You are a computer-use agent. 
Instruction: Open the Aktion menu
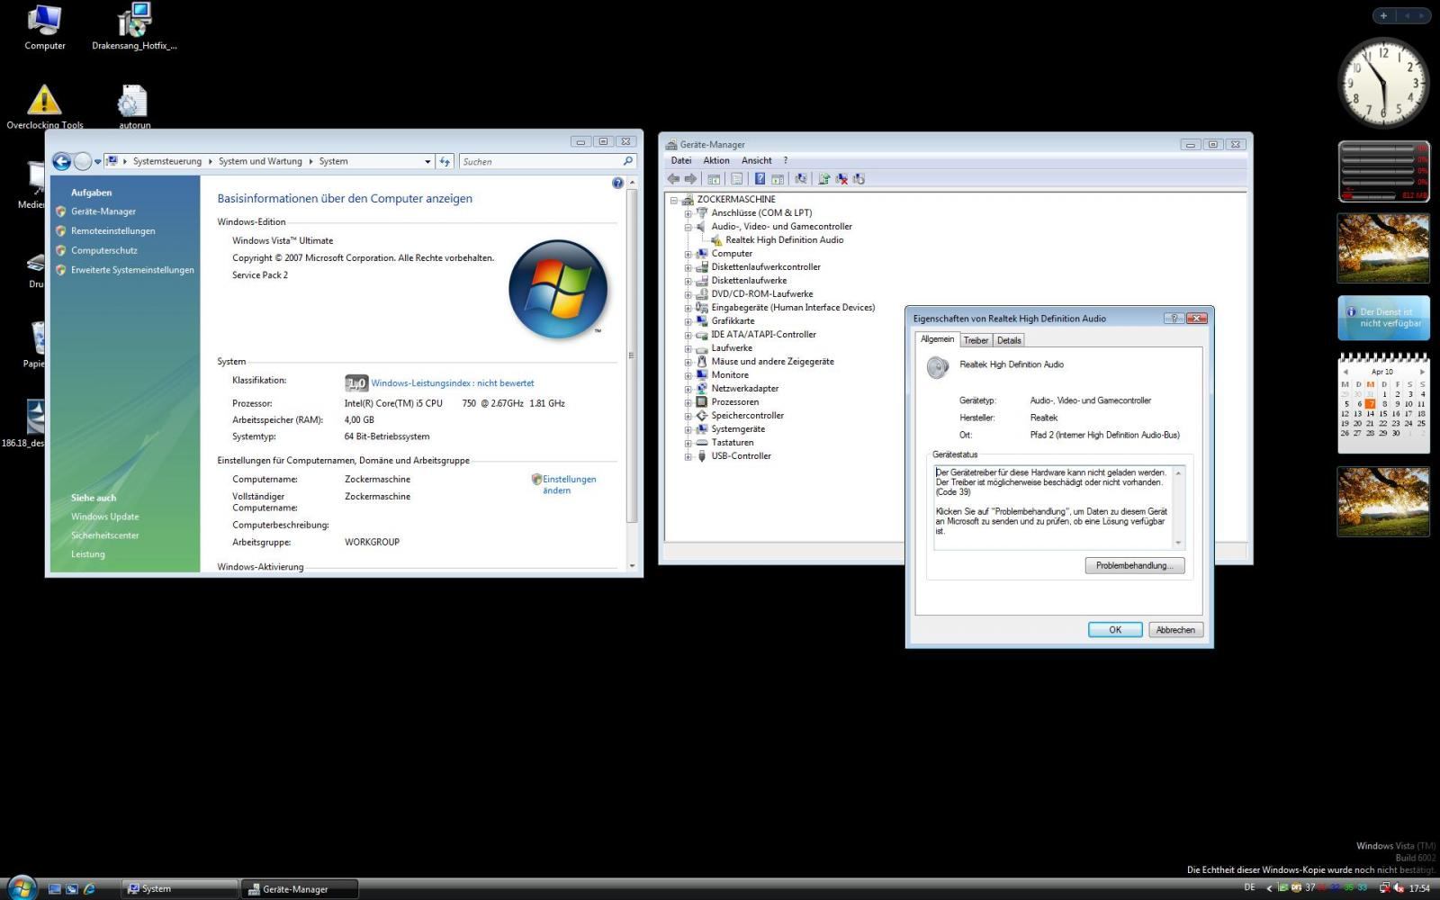point(716,160)
